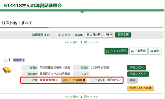Click the orange book icon for 墨田区史
Viewport: 165px width, 99px height.
tap(7, 70)
